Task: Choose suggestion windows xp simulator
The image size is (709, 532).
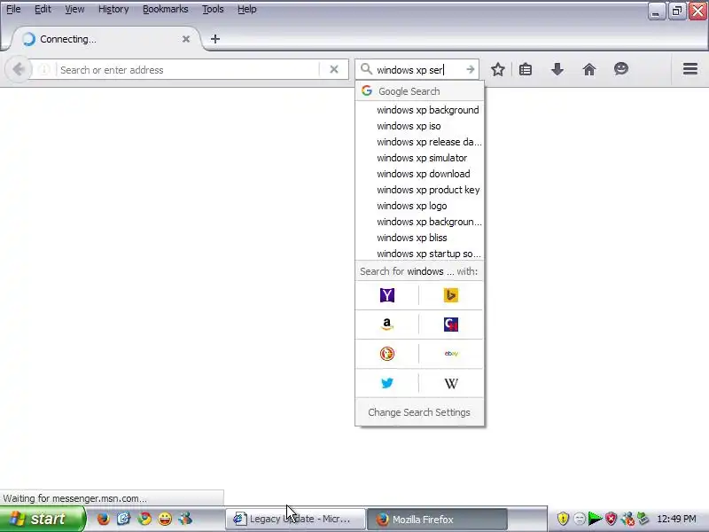Action: click(x=419, y=158)
